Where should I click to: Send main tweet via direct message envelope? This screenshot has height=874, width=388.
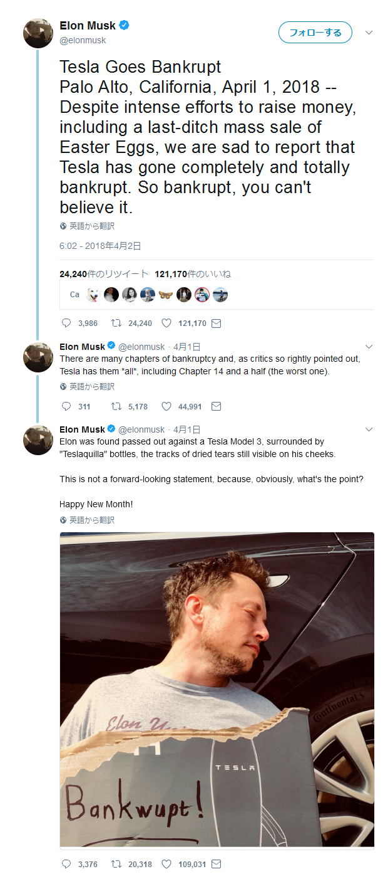217,324
